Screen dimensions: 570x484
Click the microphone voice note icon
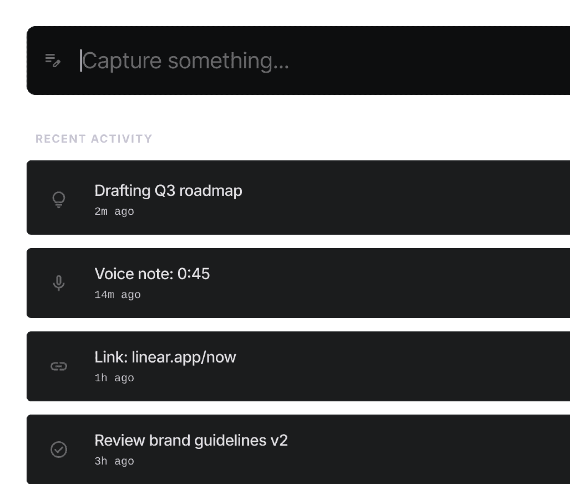click(x=59, y=283)
